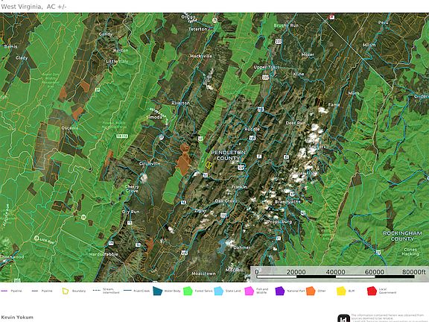Click the black Id logo icon
The image size is (429, 322).
pos(343,318)
